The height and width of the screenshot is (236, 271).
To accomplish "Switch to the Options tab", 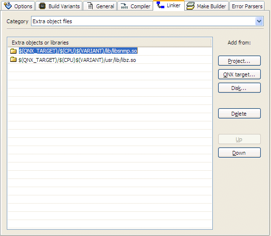I will coord(18,6).
